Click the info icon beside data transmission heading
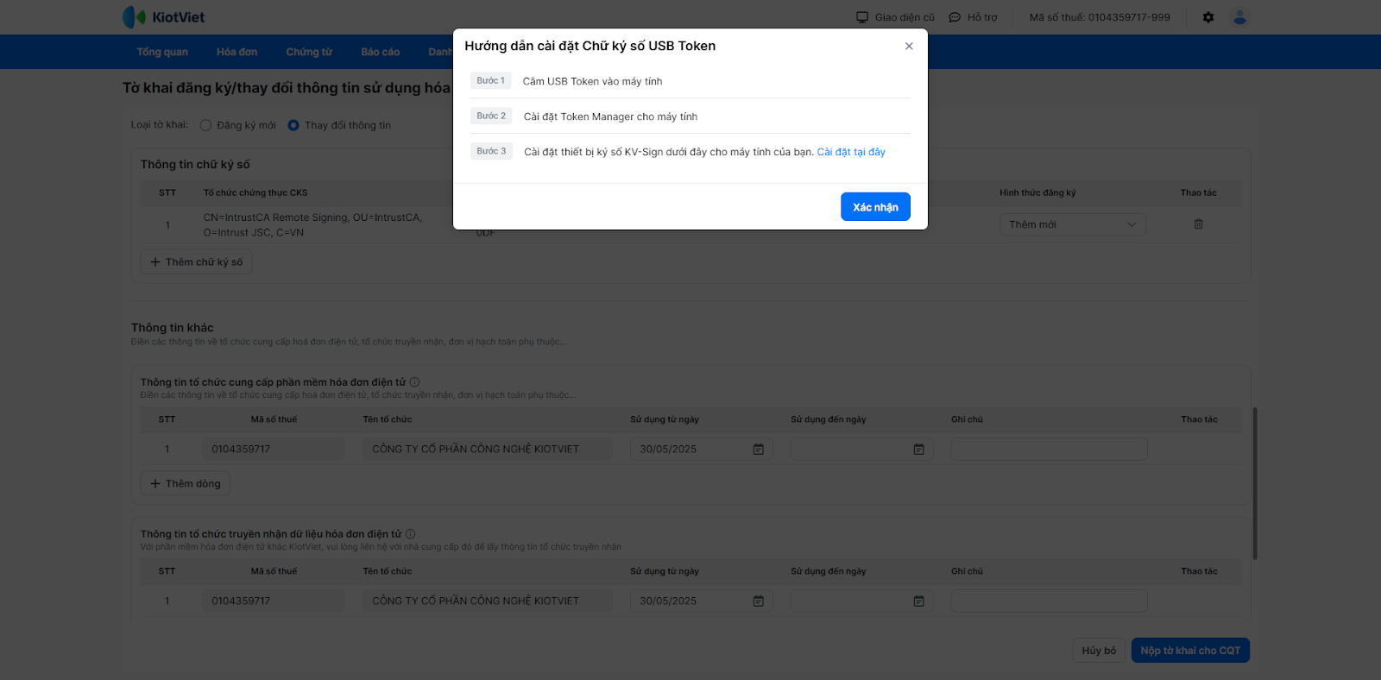Viewport: 1381px width, 680px height. click(x=410, y=534)
